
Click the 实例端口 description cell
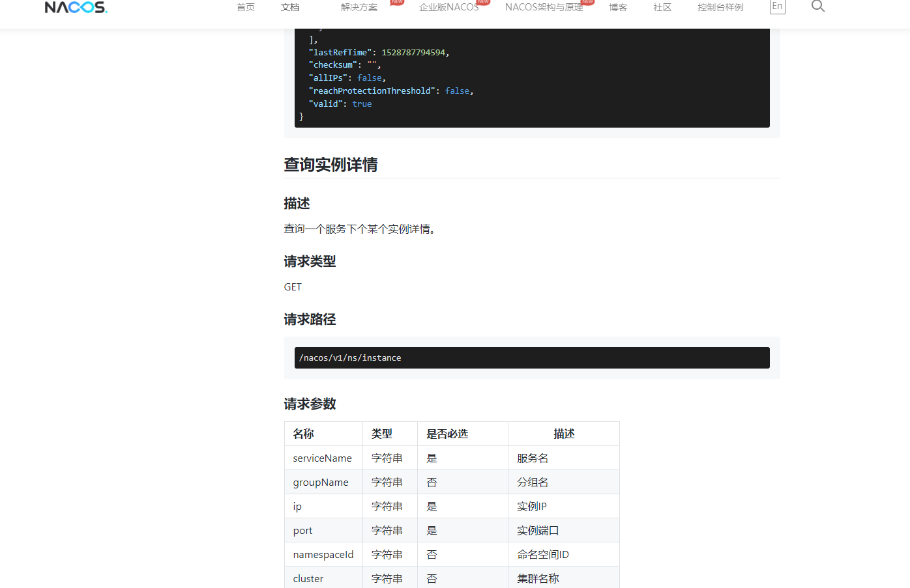(564, 530)
